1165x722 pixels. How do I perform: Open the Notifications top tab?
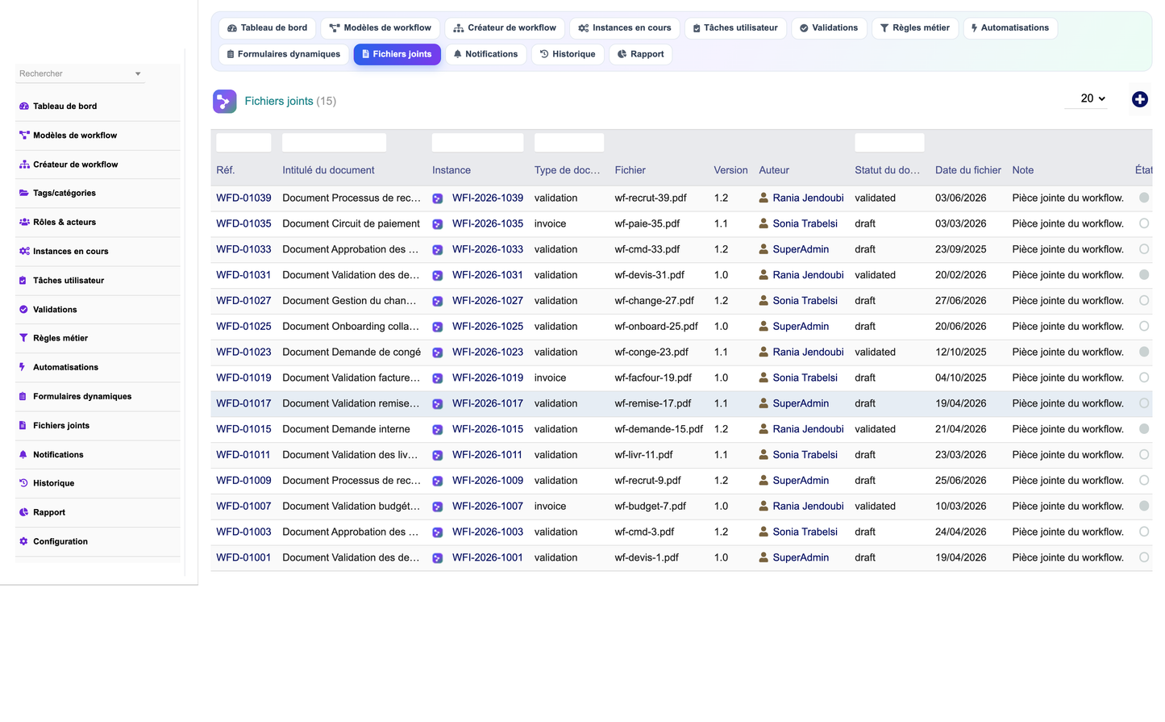485,54
